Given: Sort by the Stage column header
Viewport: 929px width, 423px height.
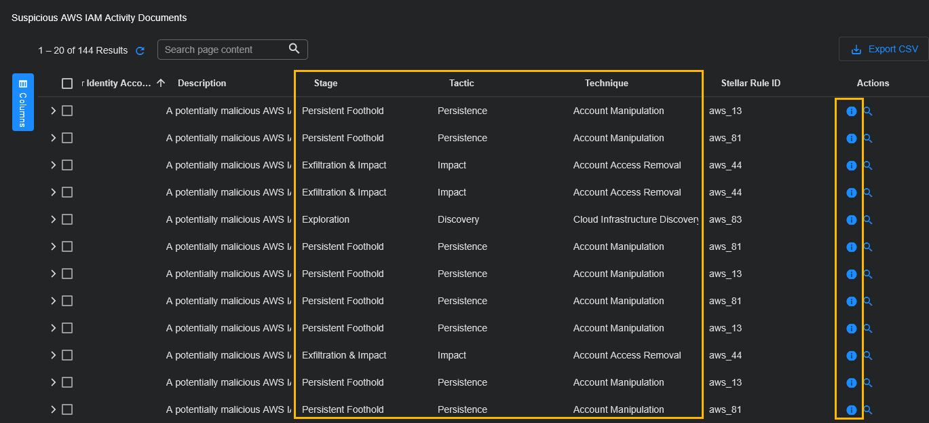Looking at the screenshot, I should 326,83.
